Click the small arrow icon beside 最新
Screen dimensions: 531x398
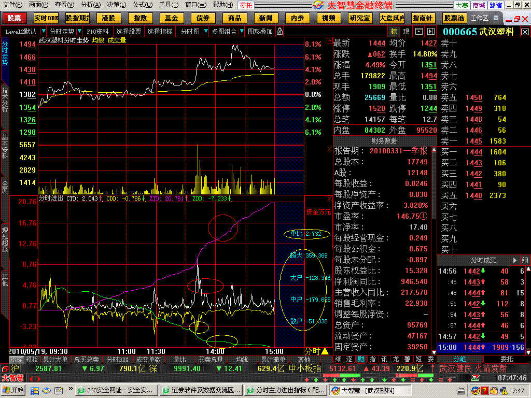pos(329,41)
